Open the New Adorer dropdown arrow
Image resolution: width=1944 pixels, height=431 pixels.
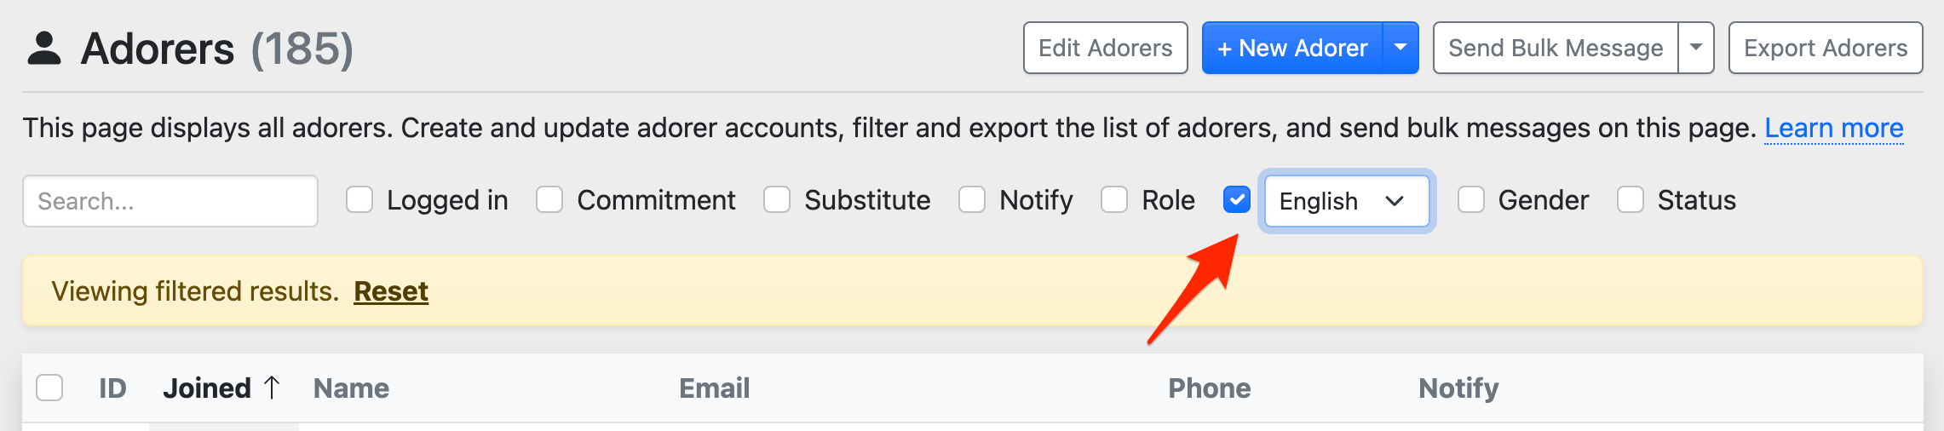tap(1400, 48)
